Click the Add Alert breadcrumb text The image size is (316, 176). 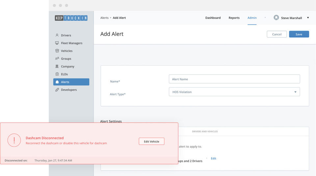pyautogui.click(x=119, y=18)
